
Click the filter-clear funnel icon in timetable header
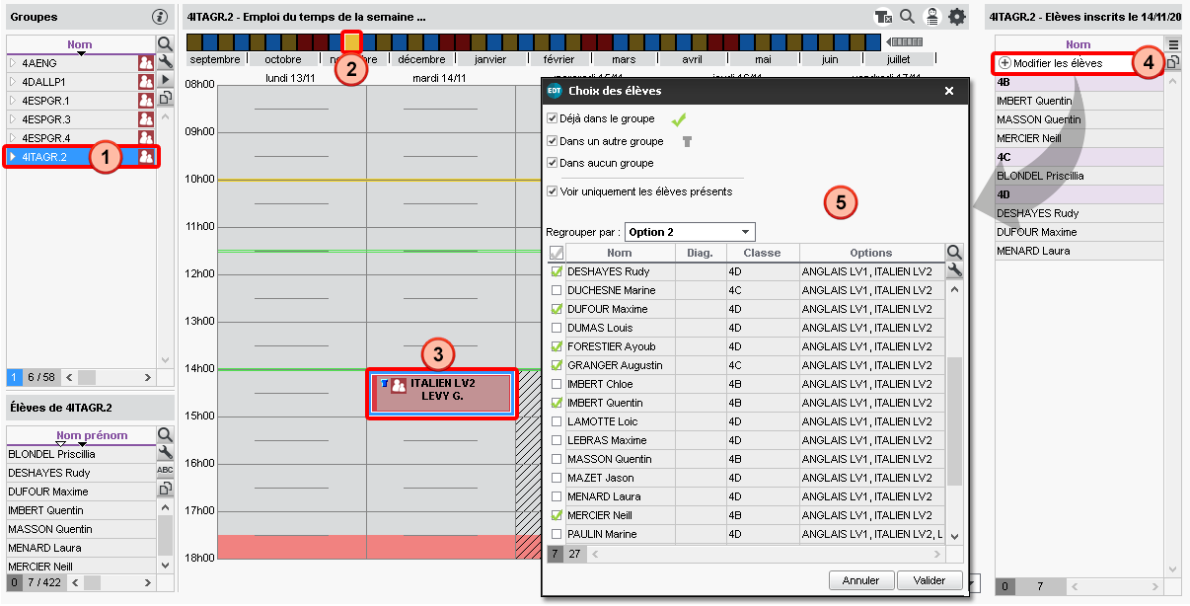pyautogui.click(x=883, y=17)
